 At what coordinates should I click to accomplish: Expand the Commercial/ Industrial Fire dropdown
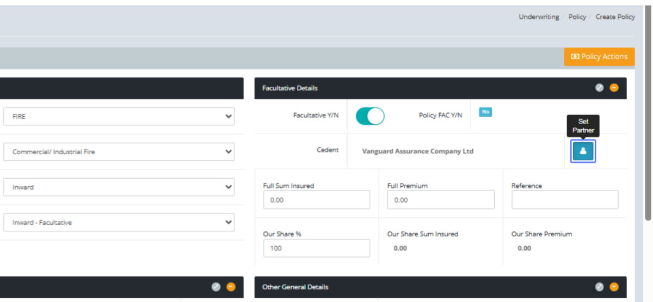pos(119,152)
